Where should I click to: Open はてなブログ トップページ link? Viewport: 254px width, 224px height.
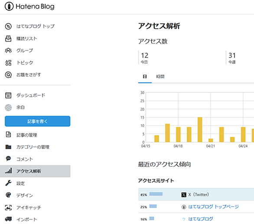coord(214,207)
